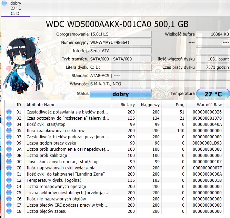Click the Tryb transferu field SATA/600
The width and height of the screenshot is (230, 218).
click(121, 59)
